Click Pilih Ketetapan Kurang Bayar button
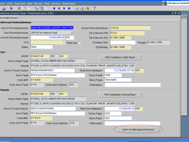 point(120,94)
